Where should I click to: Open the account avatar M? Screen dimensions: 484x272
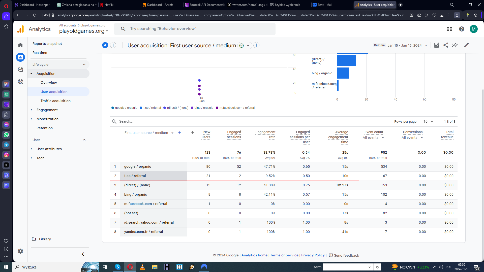[474, 29]
